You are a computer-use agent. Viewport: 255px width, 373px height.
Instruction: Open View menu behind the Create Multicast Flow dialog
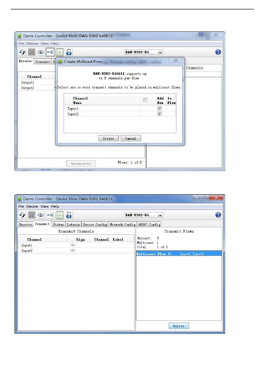pyautogui.click(x=45, y=43)
